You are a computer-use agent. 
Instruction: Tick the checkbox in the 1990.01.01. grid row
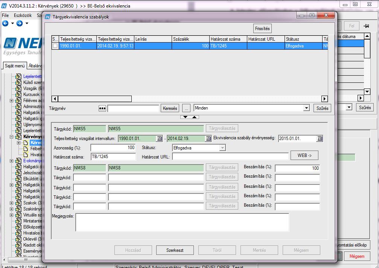coord(55,46)
